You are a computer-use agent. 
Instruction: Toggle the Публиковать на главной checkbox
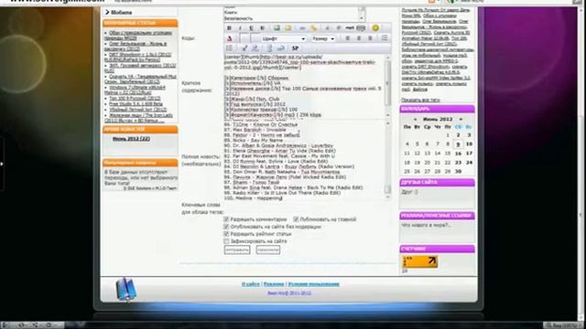(x=296, y=219)
